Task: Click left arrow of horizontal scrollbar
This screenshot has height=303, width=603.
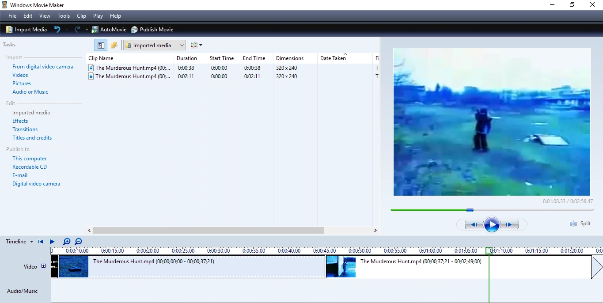Action: (90, 231)
